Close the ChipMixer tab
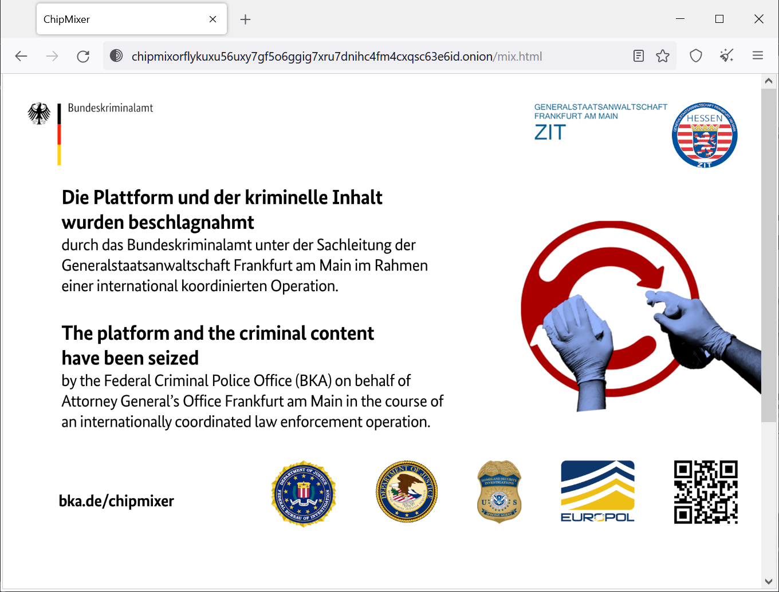The image size is (779, 592). pyautogui.click(x=213, y=19)
